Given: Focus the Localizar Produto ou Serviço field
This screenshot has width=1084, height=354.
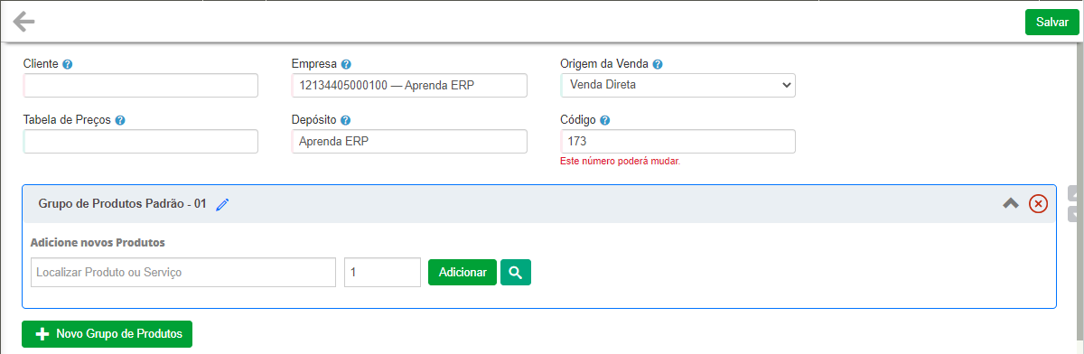Looking at the screenshot, I should click(x=183, y=272).
